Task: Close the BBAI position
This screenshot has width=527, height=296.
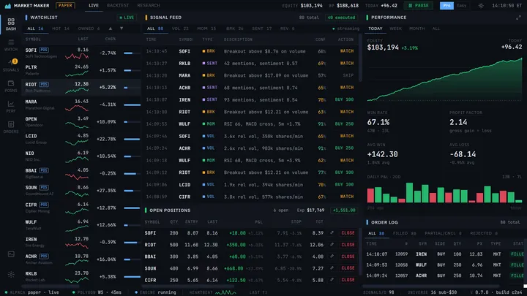Action: pos(348,256)
